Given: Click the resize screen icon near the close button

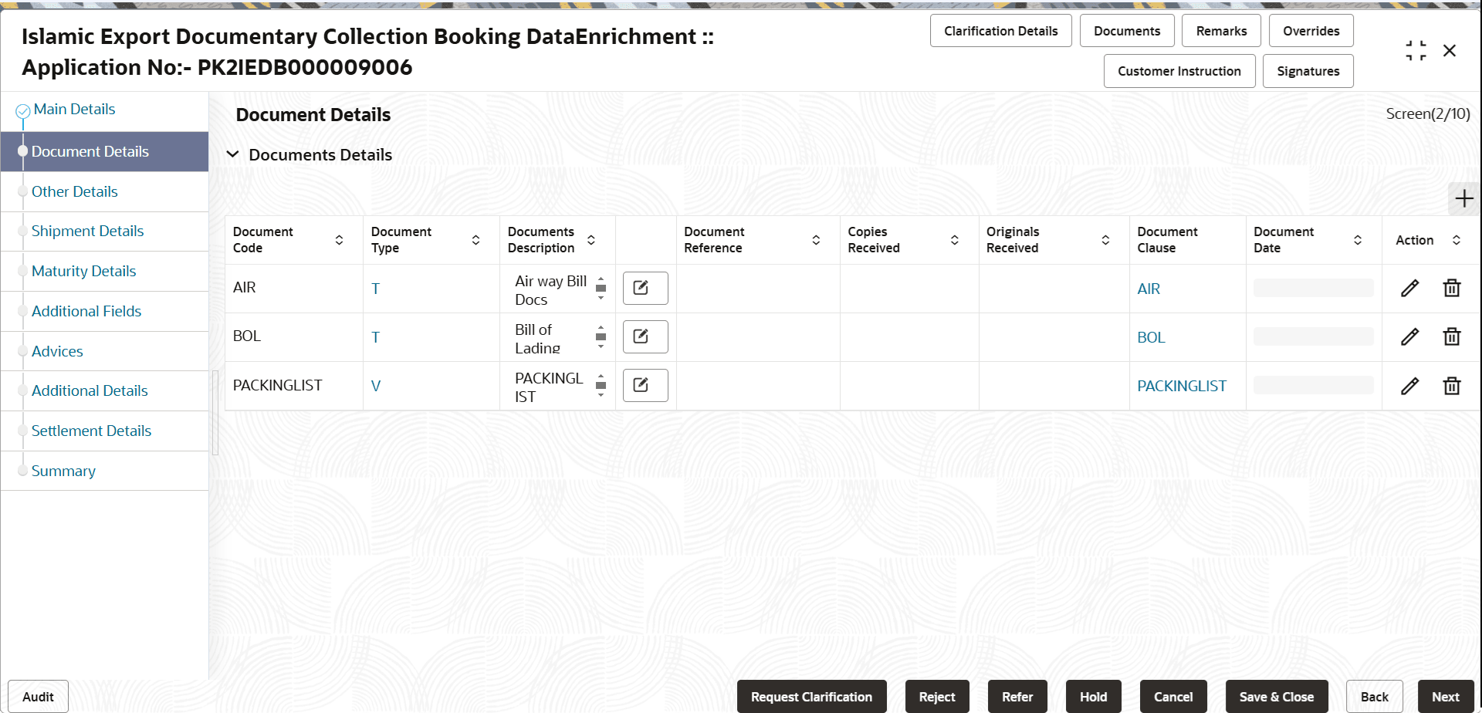Looking at the screenshot, I should (x=1416, y=50).
